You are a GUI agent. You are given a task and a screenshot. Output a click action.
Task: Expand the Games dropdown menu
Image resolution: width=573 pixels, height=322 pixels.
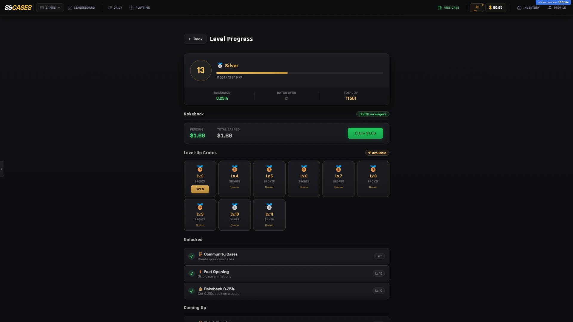[50, 7]
